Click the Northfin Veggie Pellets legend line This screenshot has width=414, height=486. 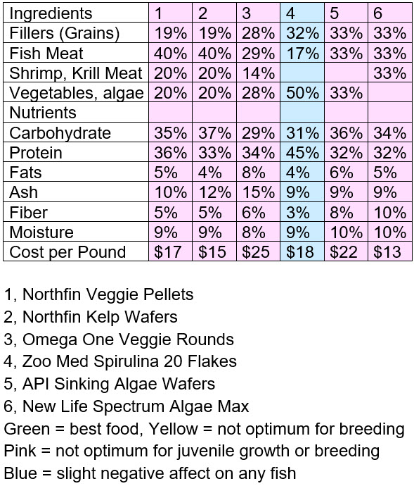98,294
